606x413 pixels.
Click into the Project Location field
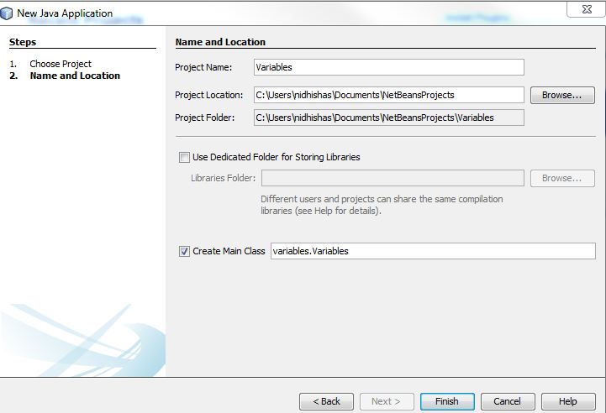click(x=388, y=95)
